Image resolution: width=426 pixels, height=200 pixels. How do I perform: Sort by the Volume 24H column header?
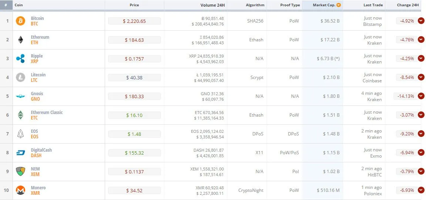tap(212, 5)
